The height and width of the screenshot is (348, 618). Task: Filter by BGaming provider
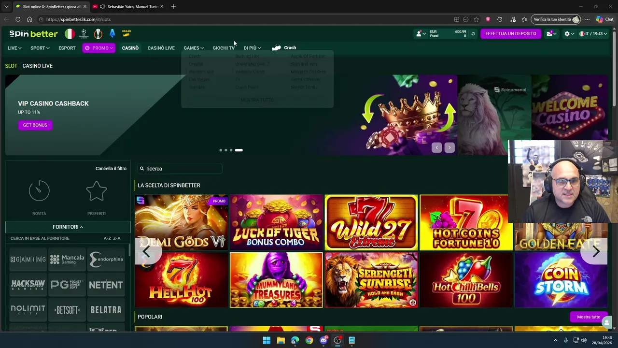click(28, 260)
